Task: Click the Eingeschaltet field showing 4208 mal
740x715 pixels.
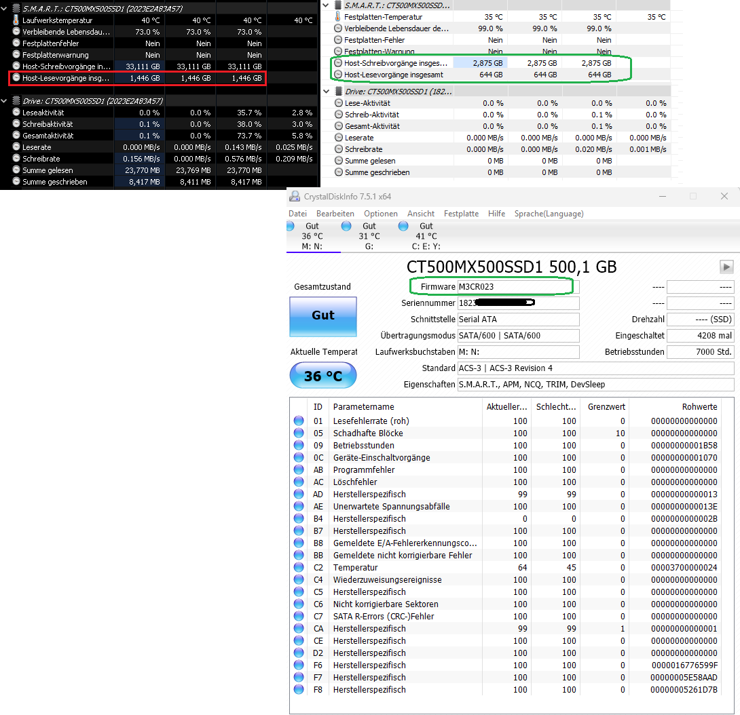Action: 701,335
